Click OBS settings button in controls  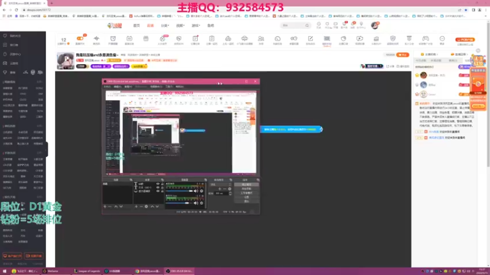coord(246,197)
